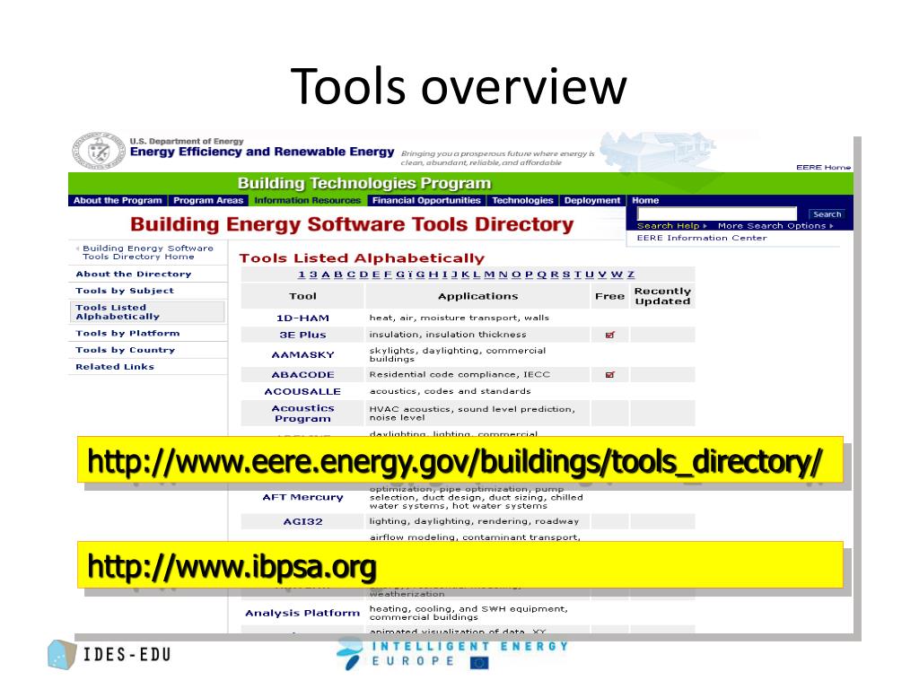Jump to tools starting with letter B
Viewport: 919px width, 689px height.
click(x=338, y=275)
